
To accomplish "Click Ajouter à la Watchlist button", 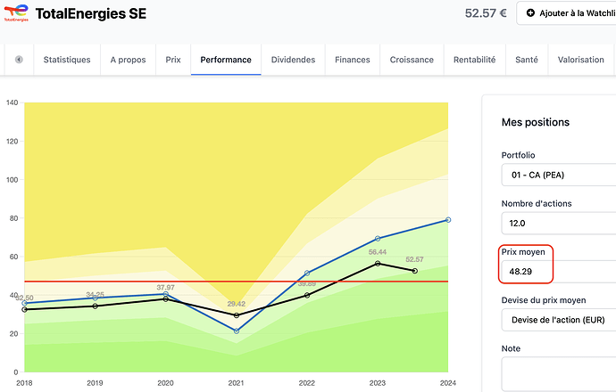I will [x=567, y=13].
